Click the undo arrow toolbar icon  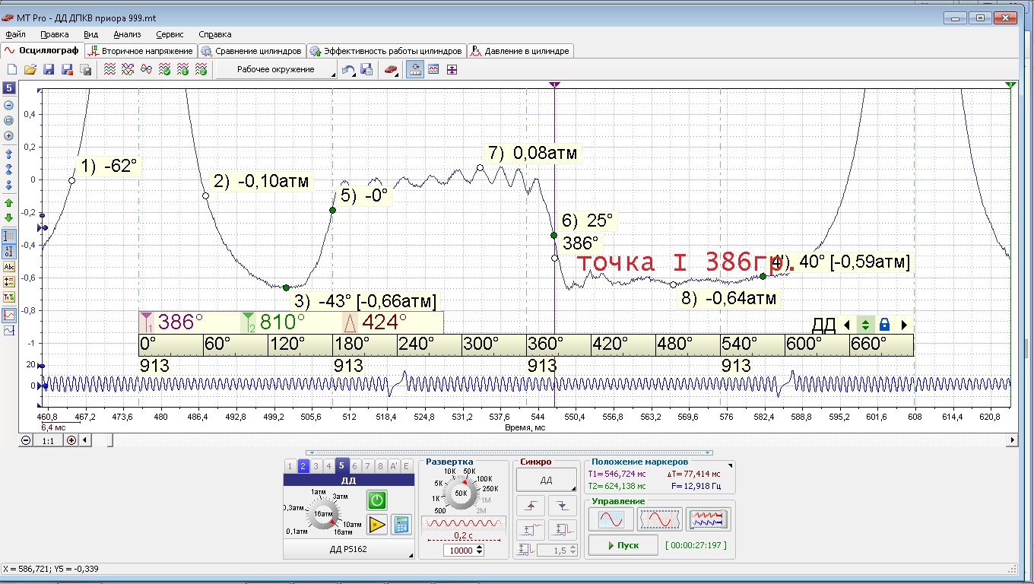click(x=348, y=70)
